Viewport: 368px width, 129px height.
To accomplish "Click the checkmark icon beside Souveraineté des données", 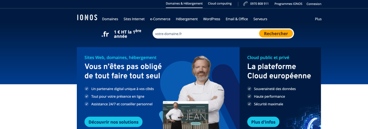I will pos(249,89).
